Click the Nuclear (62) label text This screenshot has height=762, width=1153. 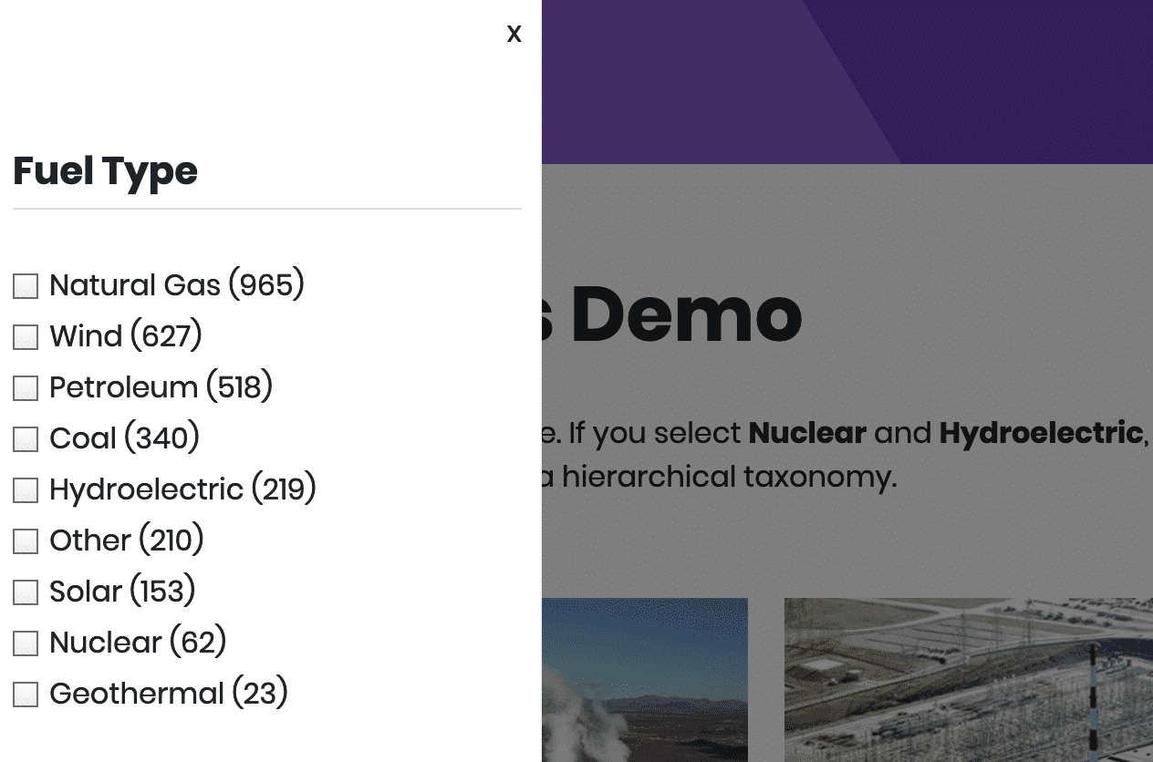click(x=138, y=643)
